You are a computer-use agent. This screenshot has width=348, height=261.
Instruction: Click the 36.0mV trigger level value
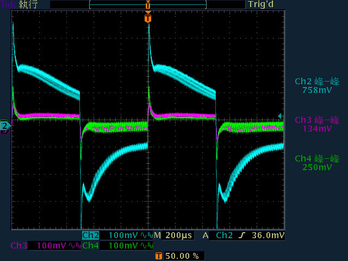click(268, 235)
